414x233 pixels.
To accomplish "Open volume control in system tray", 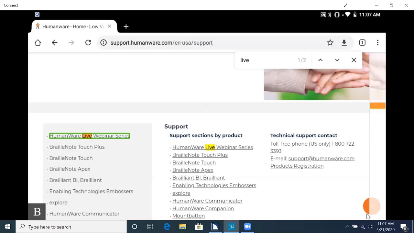I will pos(370,227).
